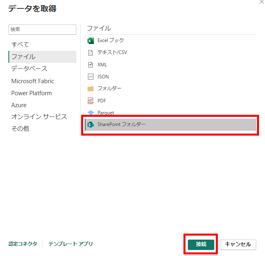Select the Excel ブック text label

click(111, 40)
